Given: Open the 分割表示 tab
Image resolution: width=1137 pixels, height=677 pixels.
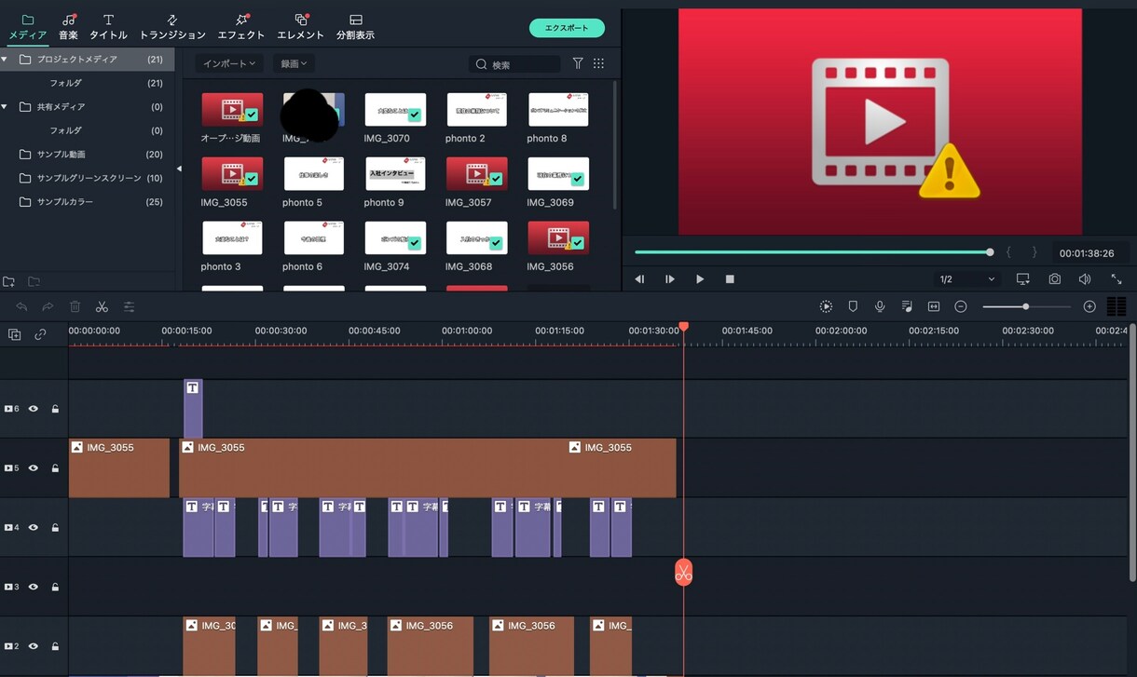Looking at the screenshot, I should click(x=355, y=26).
